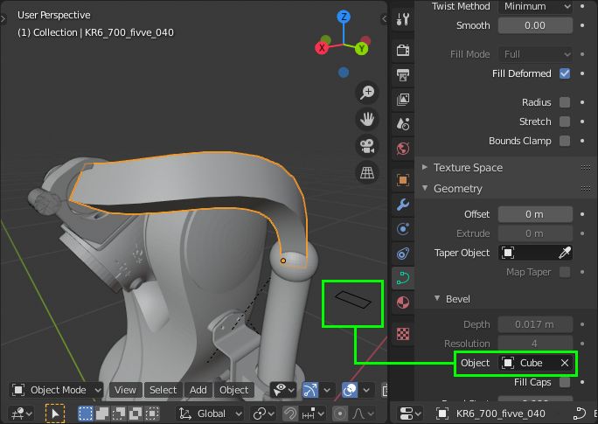The width and height of the screenshot is (598, 424).
Task: Disable the Fill Deformed checkbox
Action: [565, 73]
